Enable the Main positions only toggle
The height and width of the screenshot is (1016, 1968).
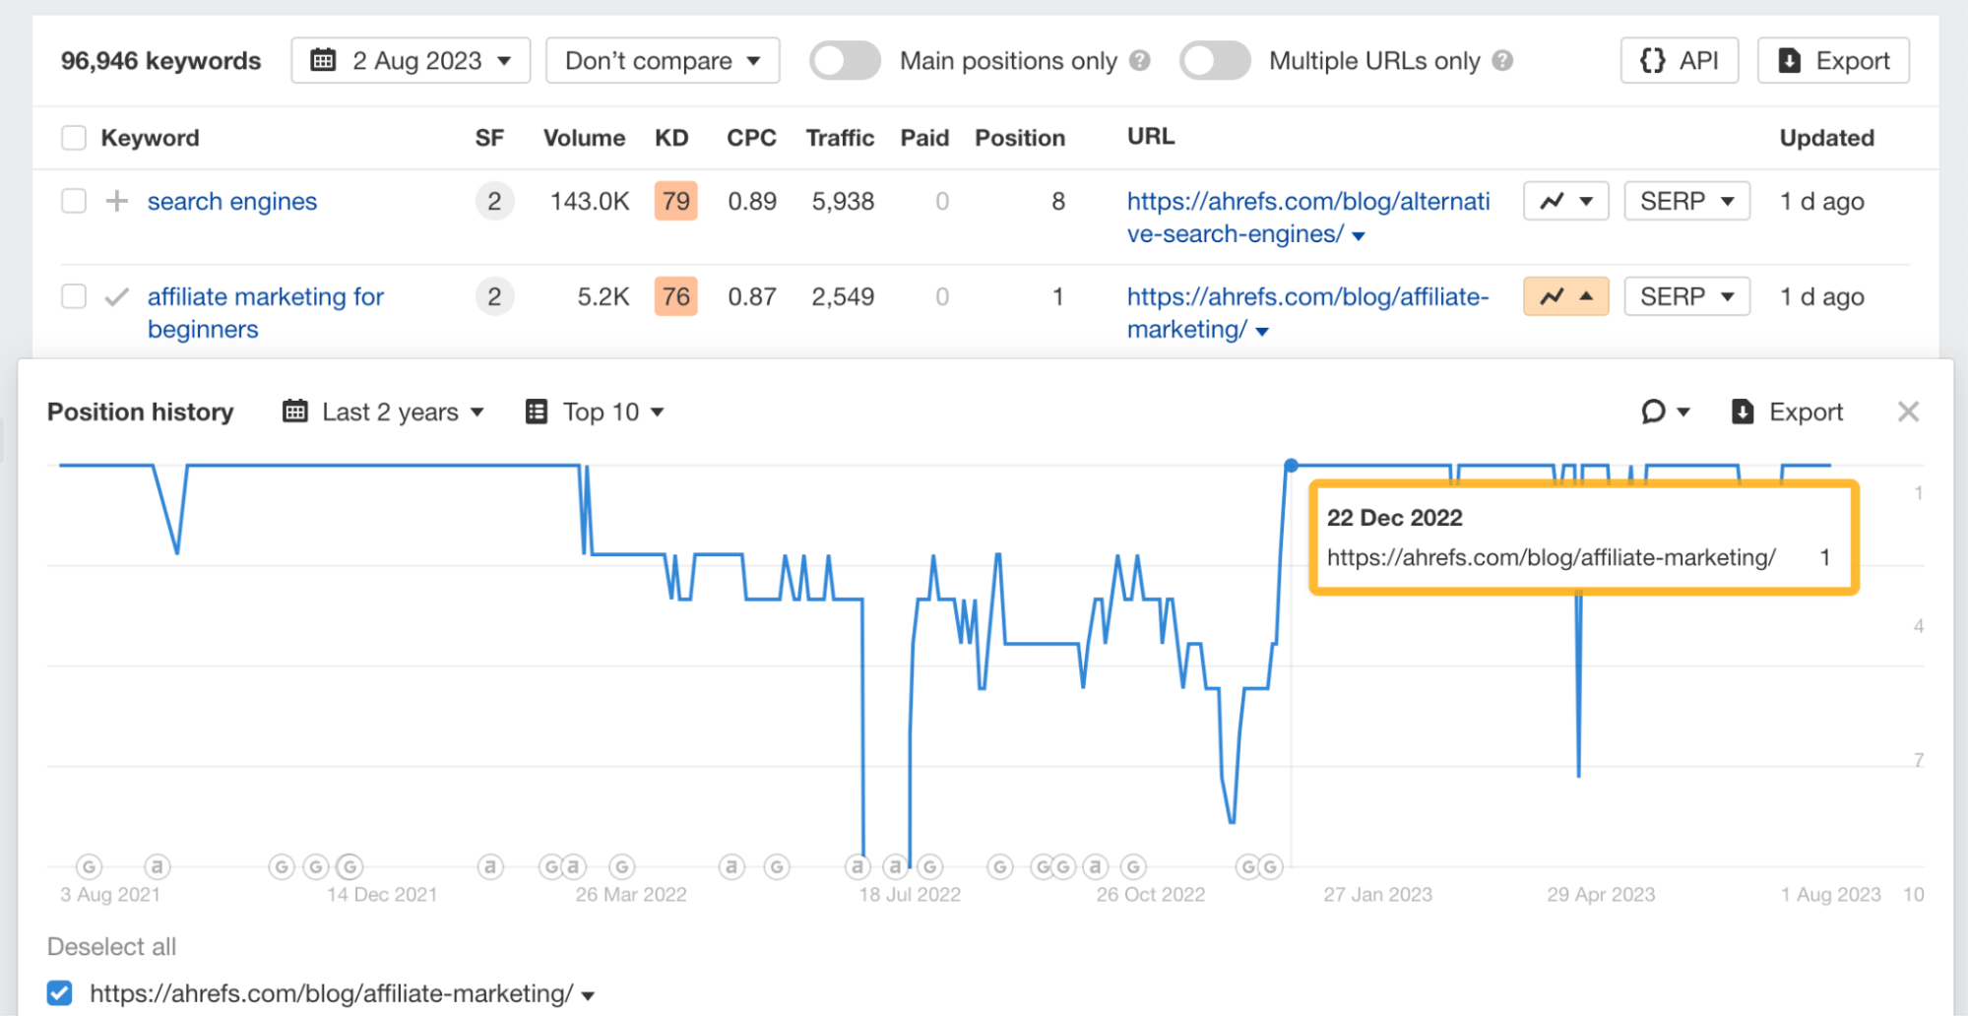click(845, 60)
